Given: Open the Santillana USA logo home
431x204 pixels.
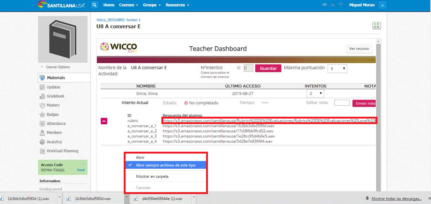Looking at the screenshot, I should click(62, 5).
